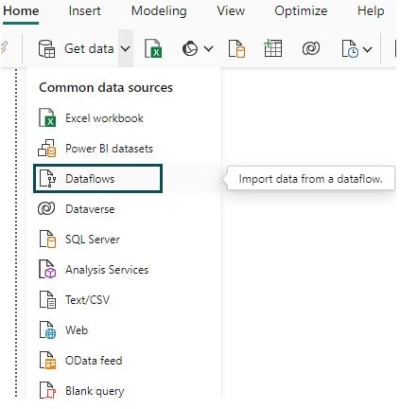Click the Get data database icon
The height and width of the screenshot is (409, 400).
point(46,48)
